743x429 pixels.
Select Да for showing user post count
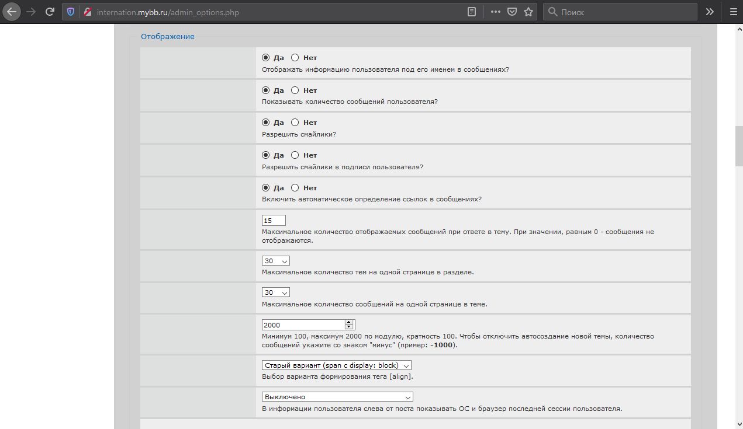pyautogui.click(x=266, y=90)
